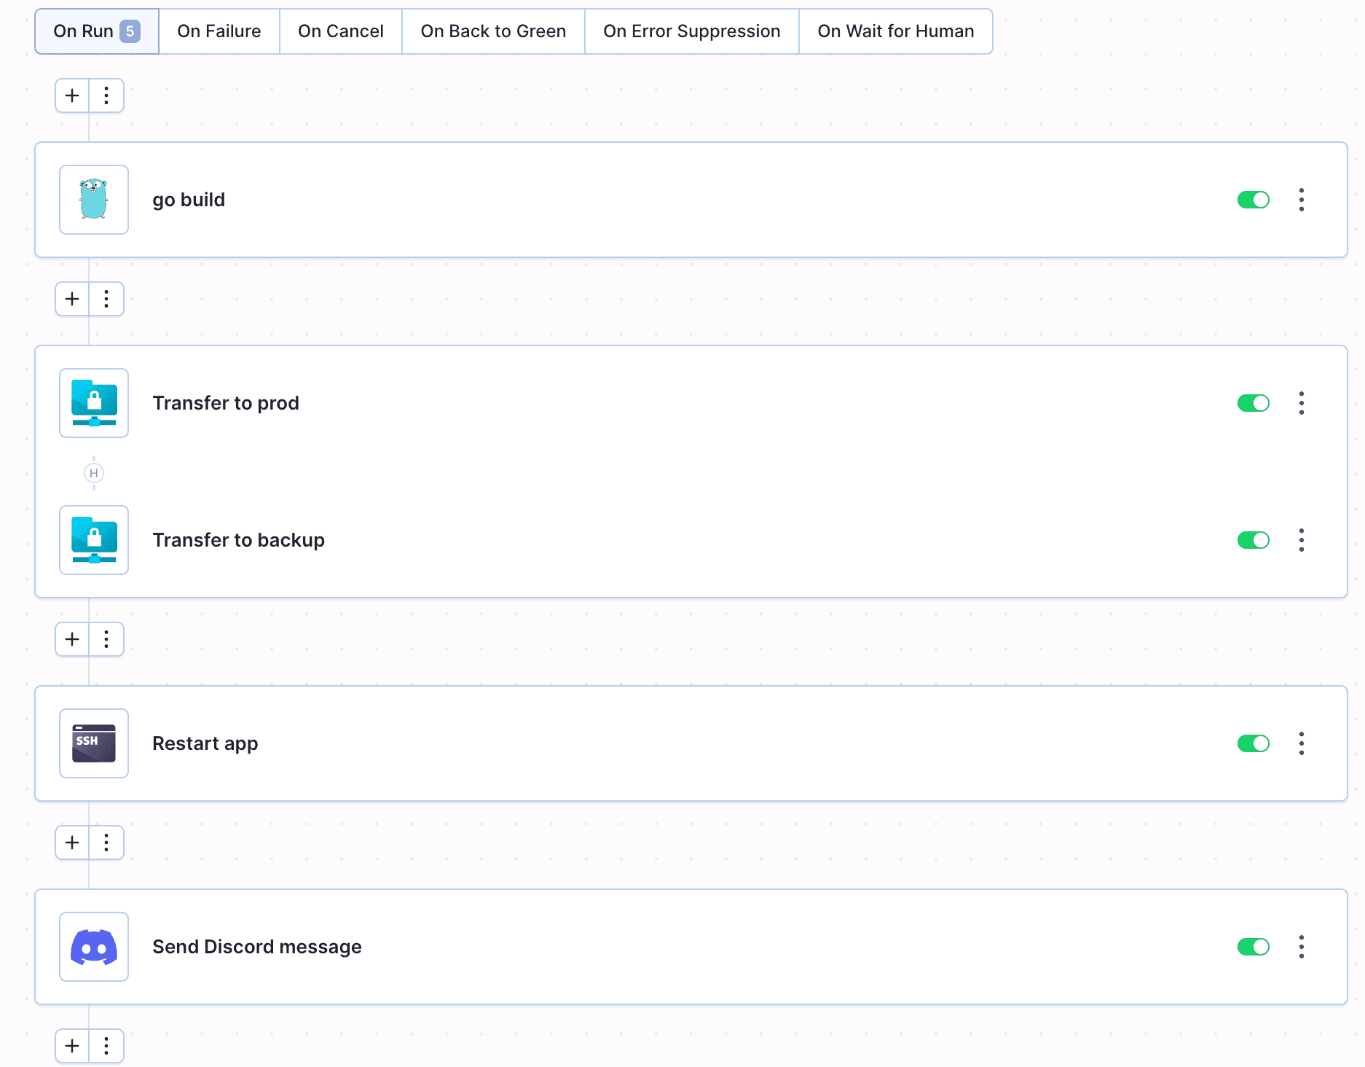Open options menu for Transfer to backup

(x=1301, y=540)
